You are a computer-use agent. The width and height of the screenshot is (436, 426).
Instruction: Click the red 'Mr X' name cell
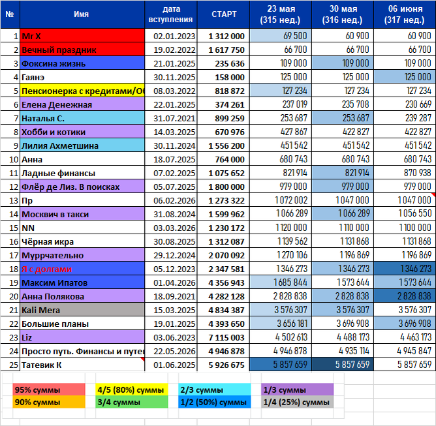(82, 36)
